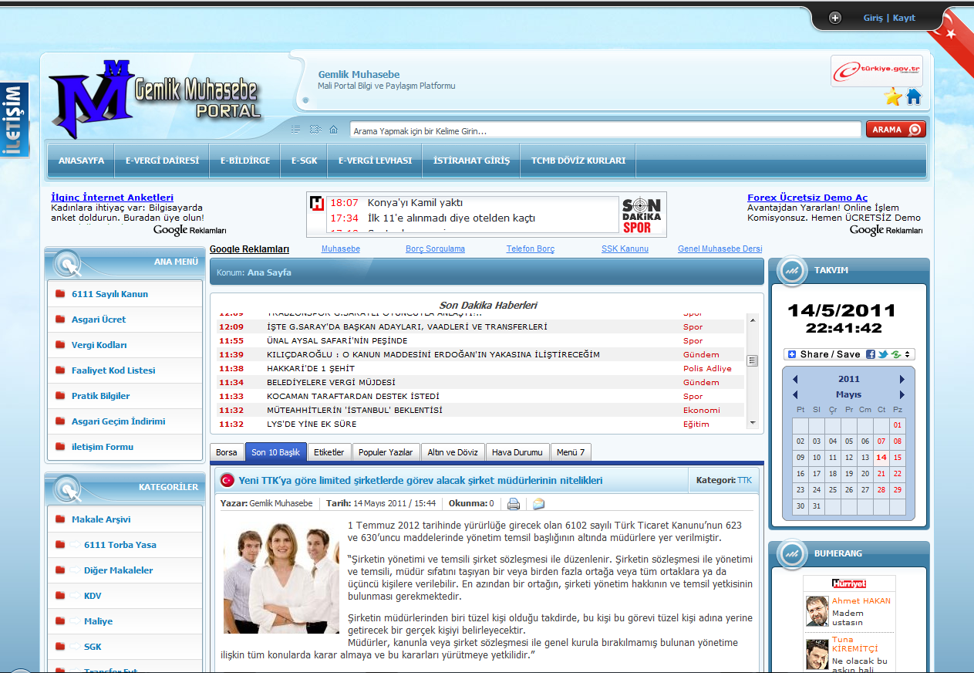The image size is (974, 673).
Task: Open the vertical İletişim side tab
Action: point(13,120)
